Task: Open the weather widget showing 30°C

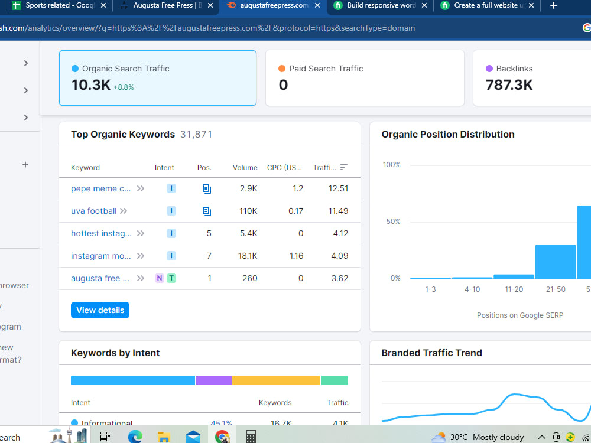Action: (478, 437)
